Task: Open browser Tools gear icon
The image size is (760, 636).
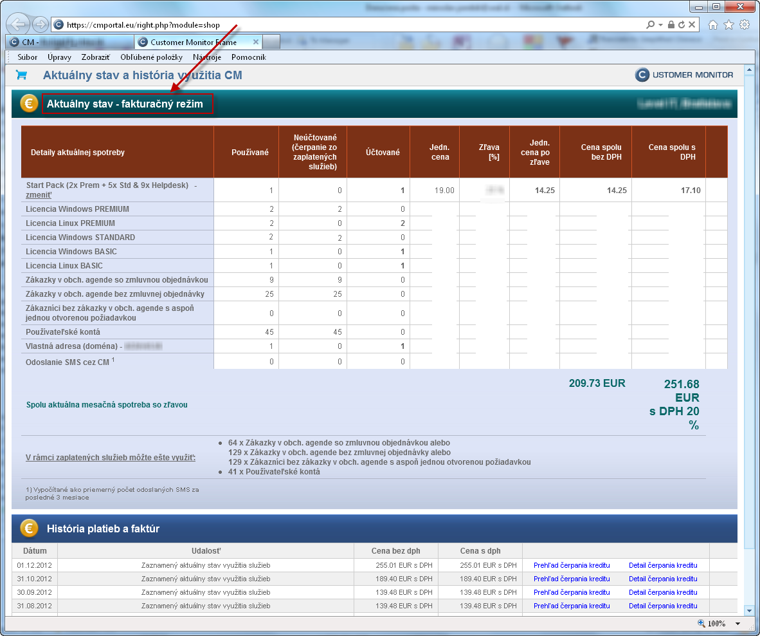Action: (x=745, y=24)
